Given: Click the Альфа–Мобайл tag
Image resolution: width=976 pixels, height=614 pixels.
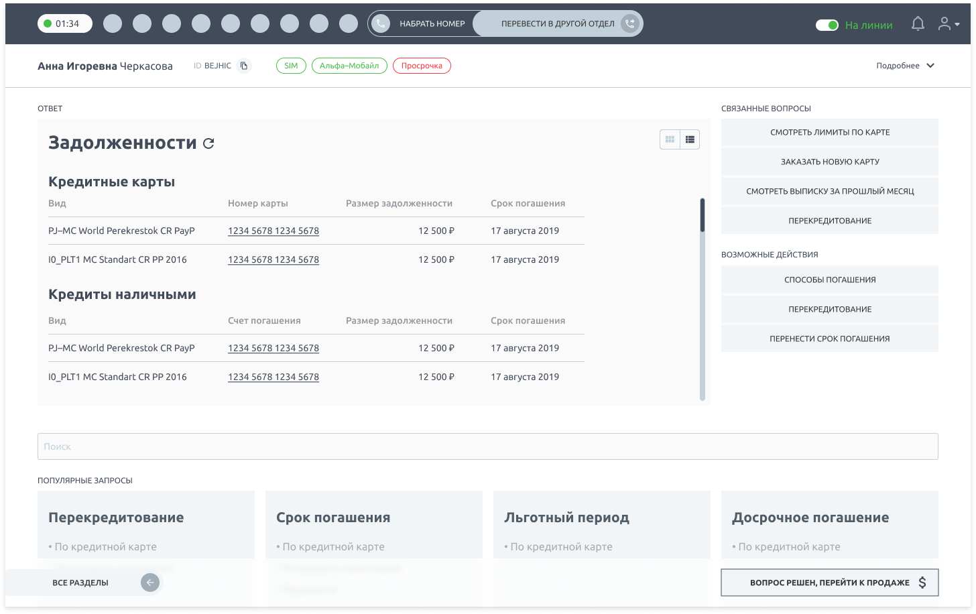Looking at the screenshot, I should 349,66.
